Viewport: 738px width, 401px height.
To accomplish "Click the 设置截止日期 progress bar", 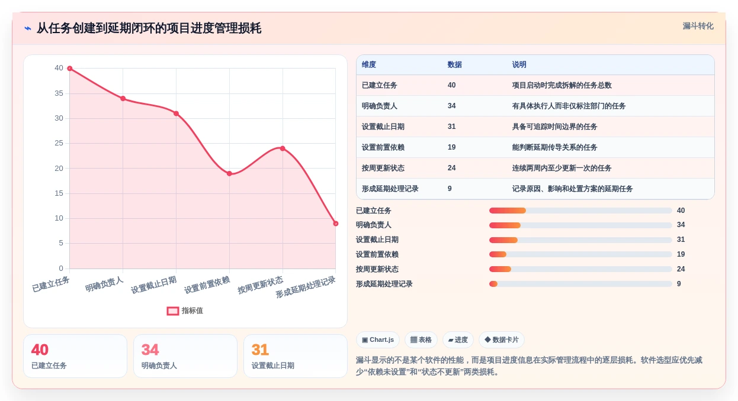I will pyautogui.click(x=580, y=240).
